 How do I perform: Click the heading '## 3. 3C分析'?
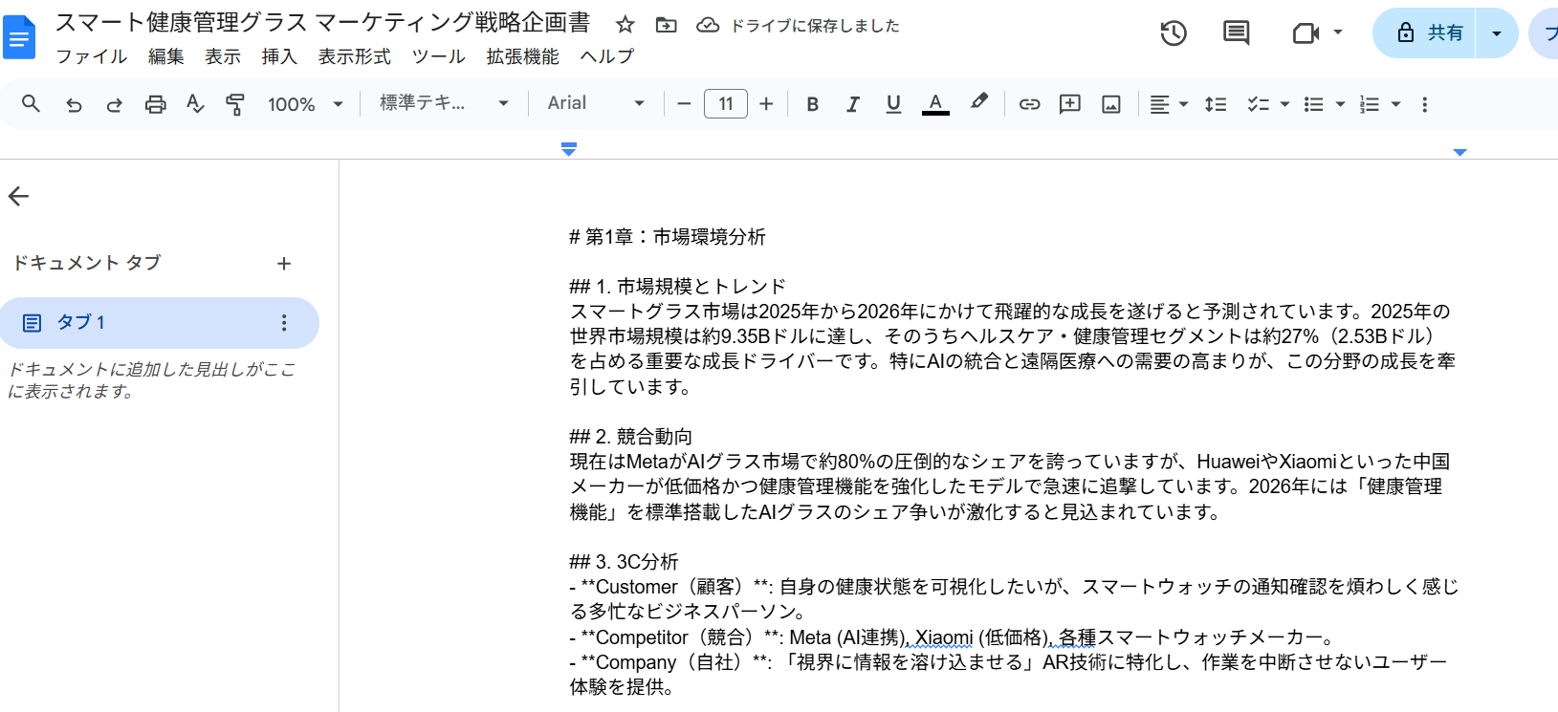(x=625, y=562)
